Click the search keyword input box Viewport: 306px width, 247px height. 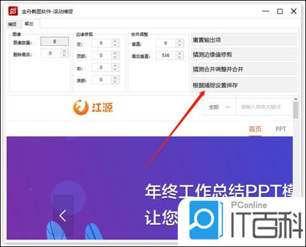pos(265,107)
